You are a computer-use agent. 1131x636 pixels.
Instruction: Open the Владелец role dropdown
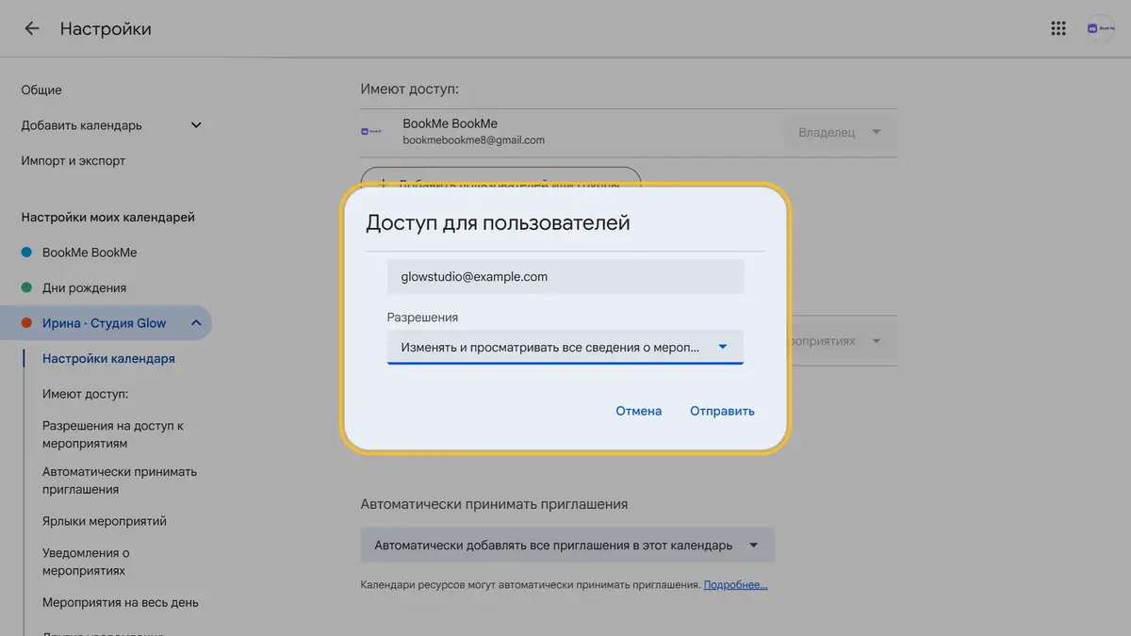840,133
